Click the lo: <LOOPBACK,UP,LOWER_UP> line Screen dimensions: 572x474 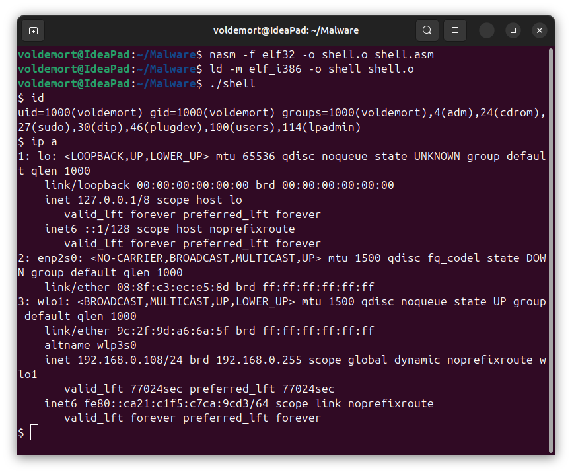pos(281,156)
